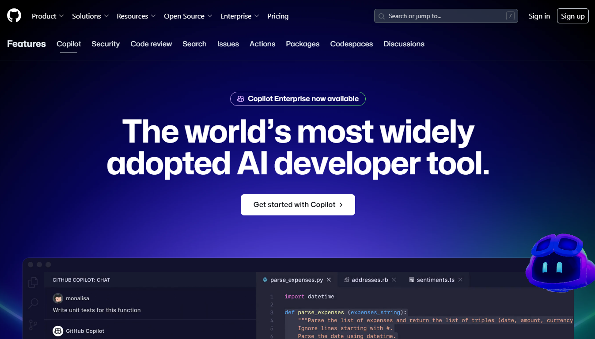Select the Discussions features tab
The width and height of the screenshot is (595, 339).
click(404, 44)
